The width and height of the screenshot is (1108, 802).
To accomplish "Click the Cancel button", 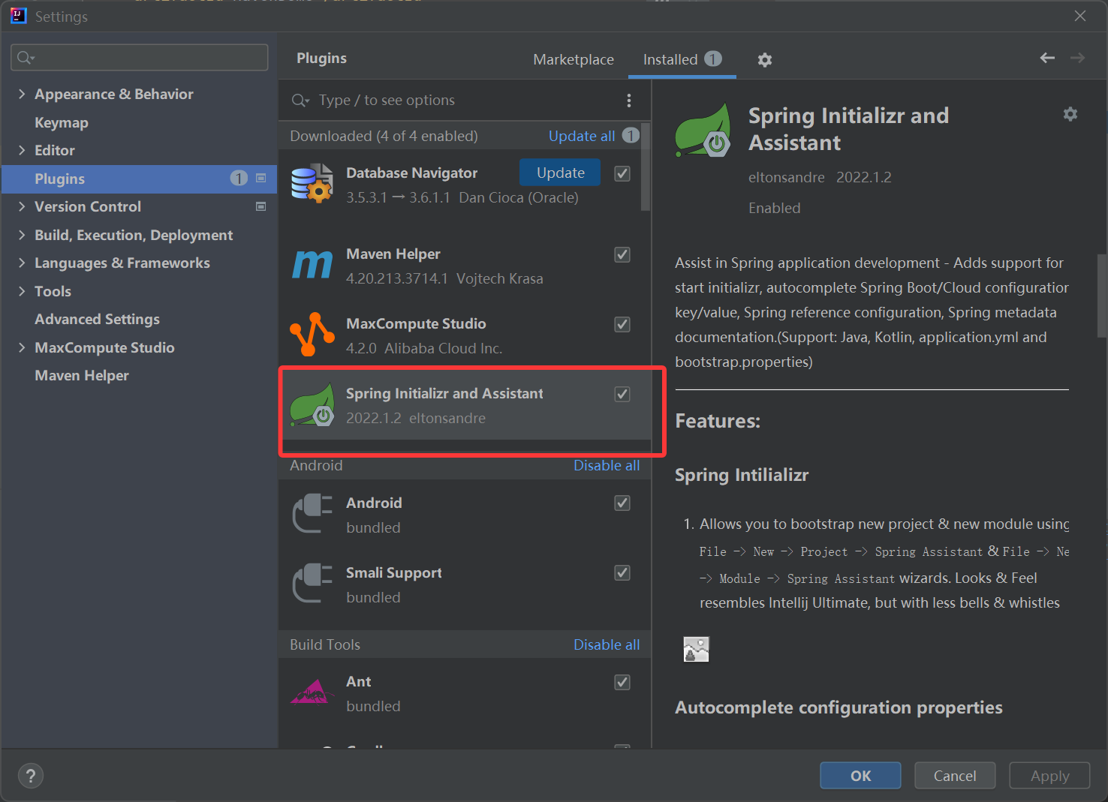I will coord(955,776).
